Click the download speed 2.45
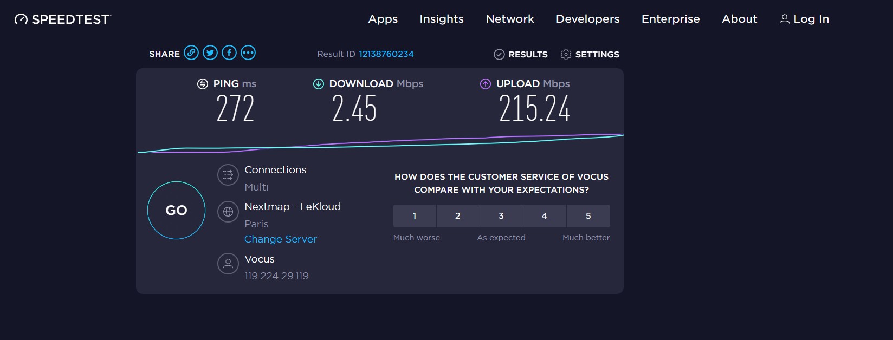The height and width of the screenshot is (340, 893). (x=354, y=108)
